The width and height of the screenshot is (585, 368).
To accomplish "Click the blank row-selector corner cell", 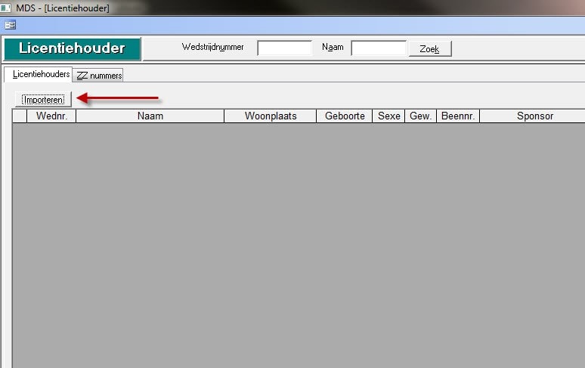I will click(20, 116).
